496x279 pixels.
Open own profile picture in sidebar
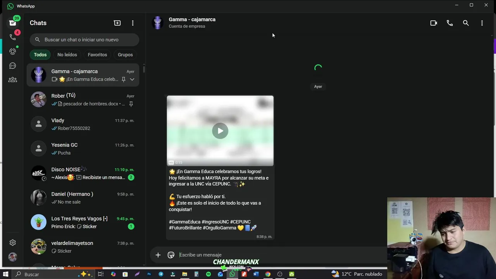tap(12, 257)
